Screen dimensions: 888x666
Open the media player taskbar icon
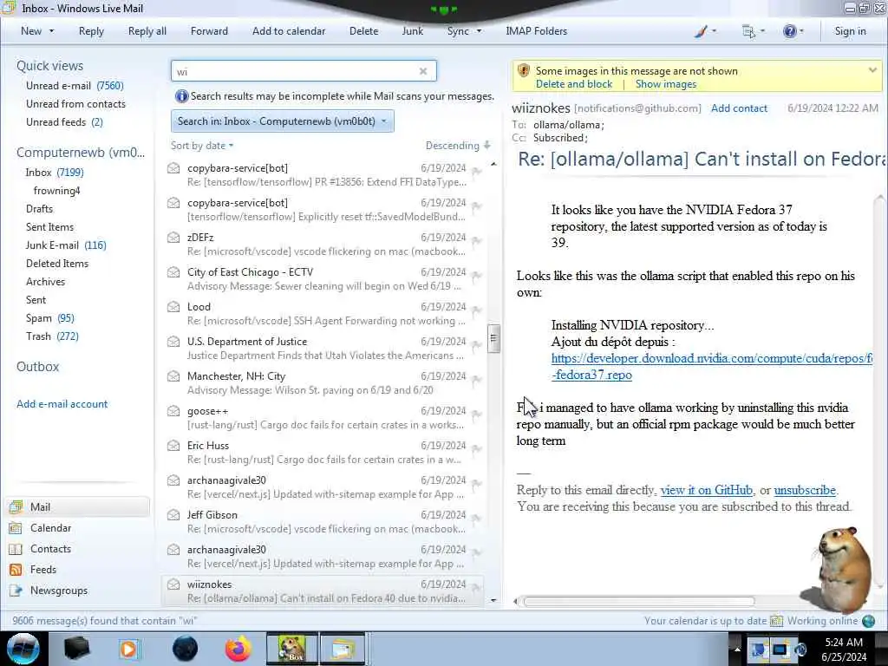(x=129, y=649)
